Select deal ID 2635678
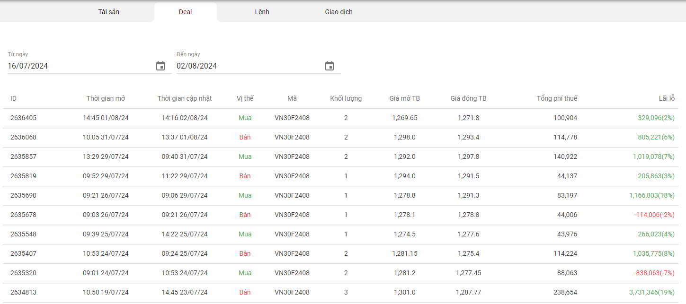 pos(23,215)
